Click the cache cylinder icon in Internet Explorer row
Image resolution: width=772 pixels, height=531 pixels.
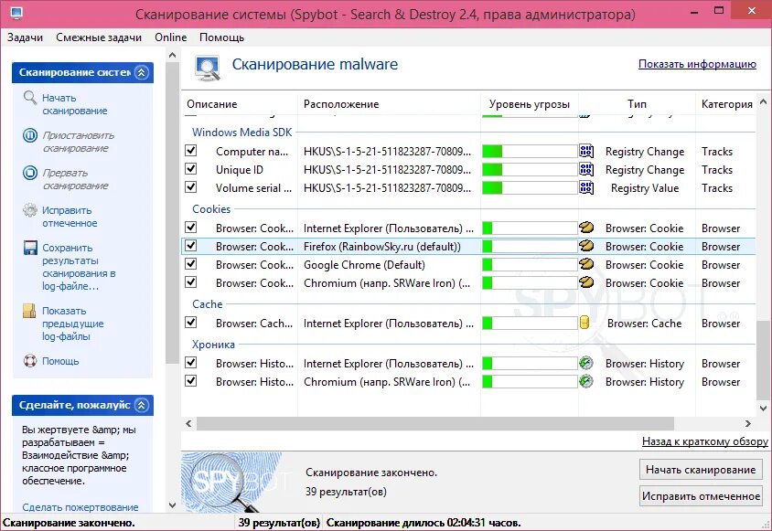584,323
